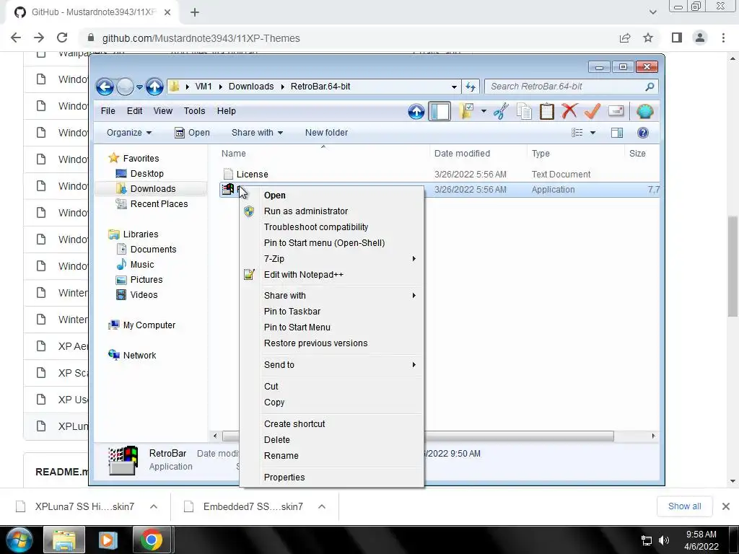The height and width of the screenshot is (554, 739).
Task: Click the clipboard Paste toolbar icon
Action: click(x=546, y=112)
